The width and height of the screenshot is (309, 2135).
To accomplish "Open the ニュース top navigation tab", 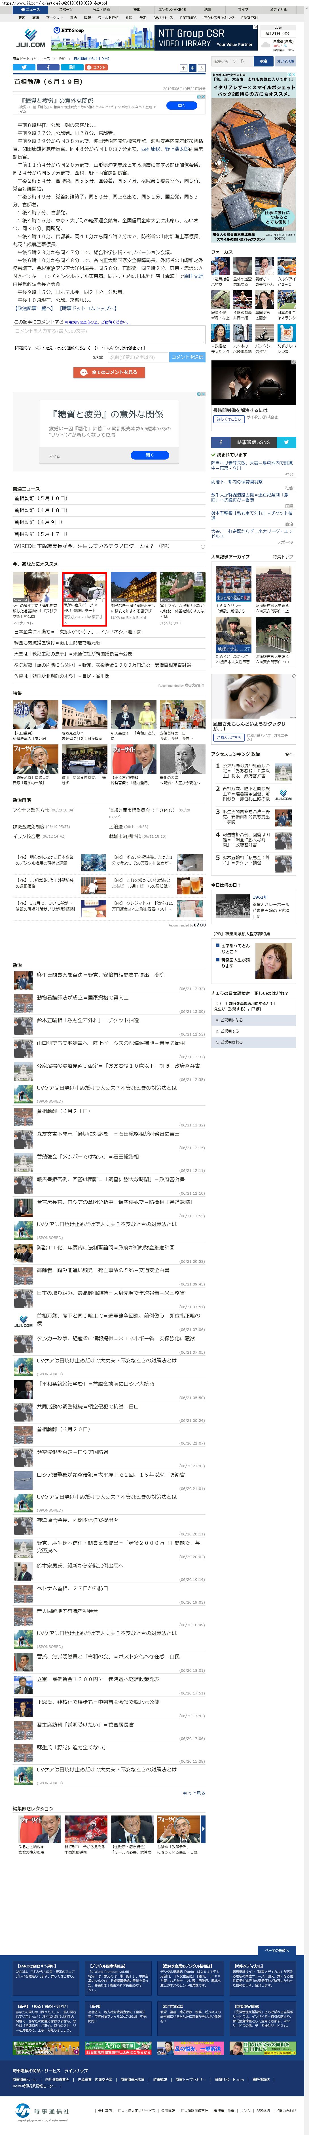I will pyautogui.click(x=31, y=10).
